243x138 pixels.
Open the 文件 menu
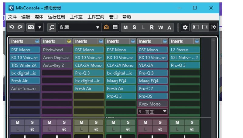12,17
